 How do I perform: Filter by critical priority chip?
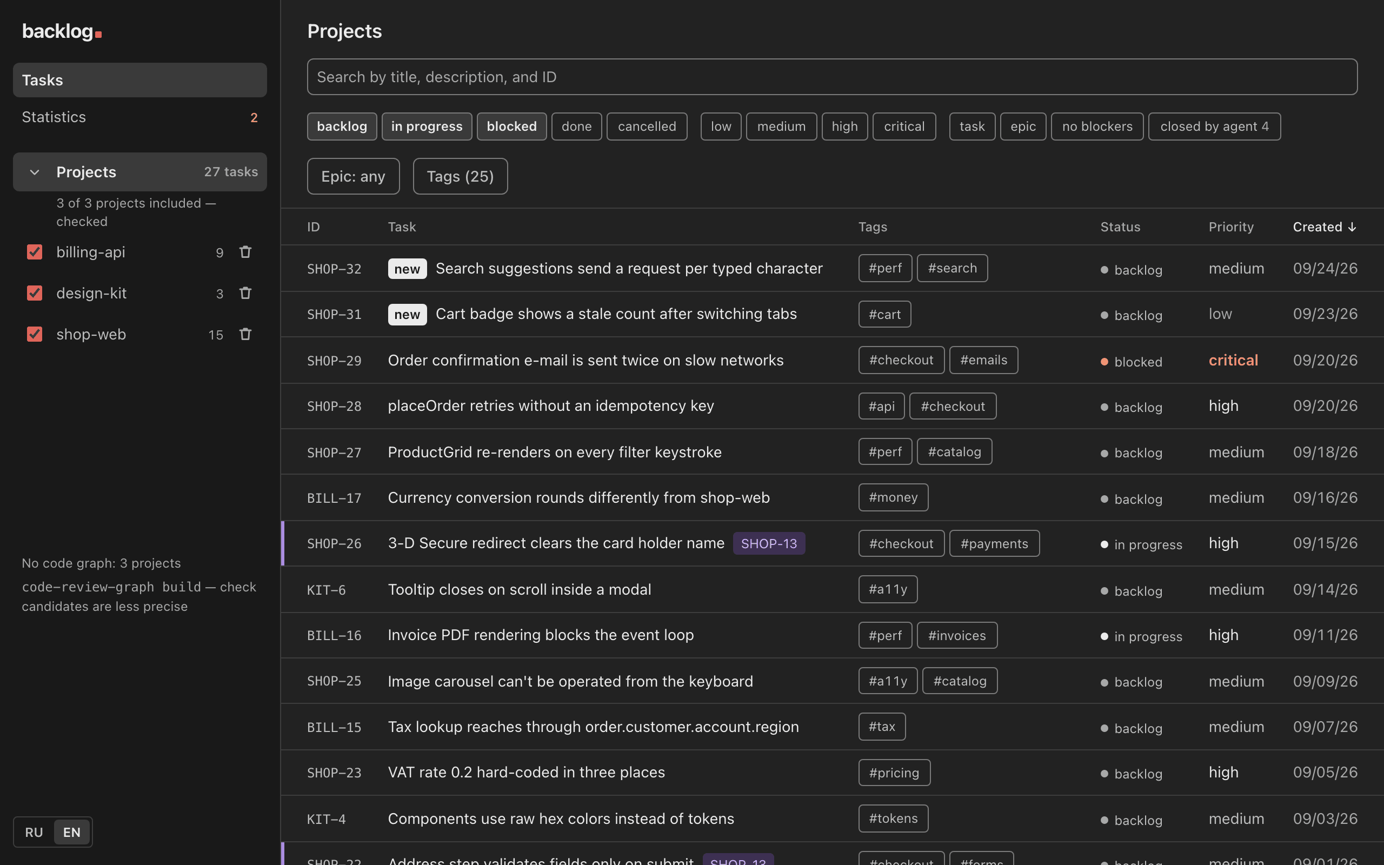(904, 127)
